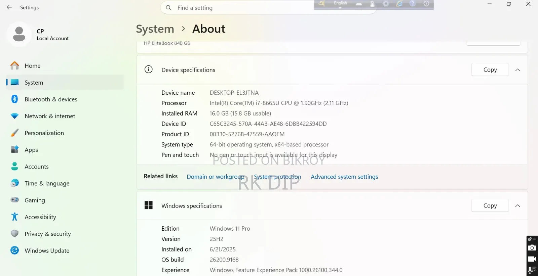
Task: Click the Device specifications info icon
Action: click(x=148, y=70)
